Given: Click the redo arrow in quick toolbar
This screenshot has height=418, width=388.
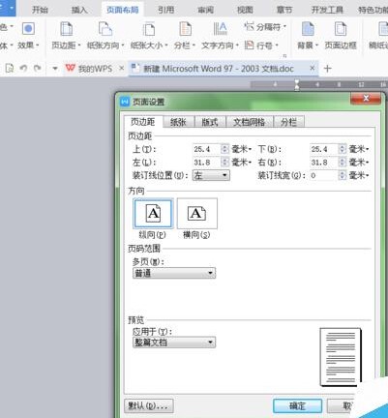Looking at the screenshot, I should point(38,68).
